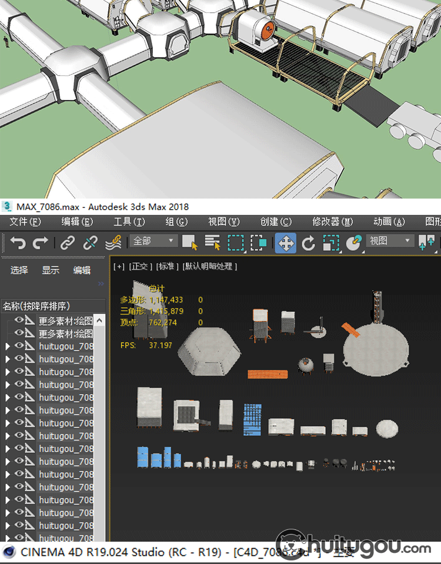Image resolution: width=441 pixels, height=564 pixels.
Task: Open the Select by Name list icon
Action: [x=212, y=243]
